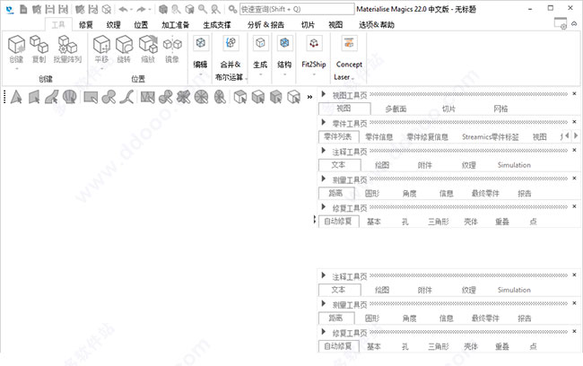Show more marking tools with » overflow

[x=309, y=97]
